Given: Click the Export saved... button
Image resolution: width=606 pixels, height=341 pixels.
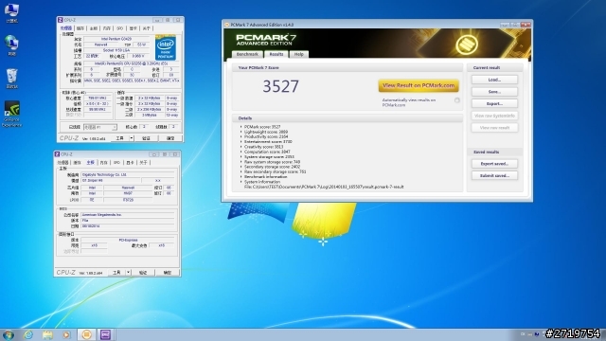Looking at the screenshot, I should [x=494, y=164].
